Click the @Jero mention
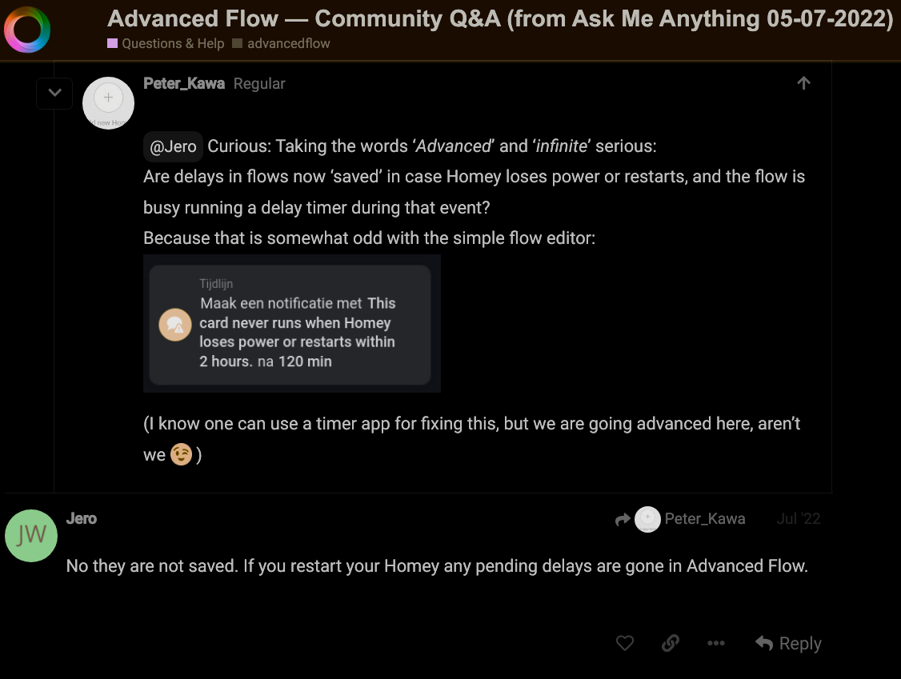 coord(173,146)
